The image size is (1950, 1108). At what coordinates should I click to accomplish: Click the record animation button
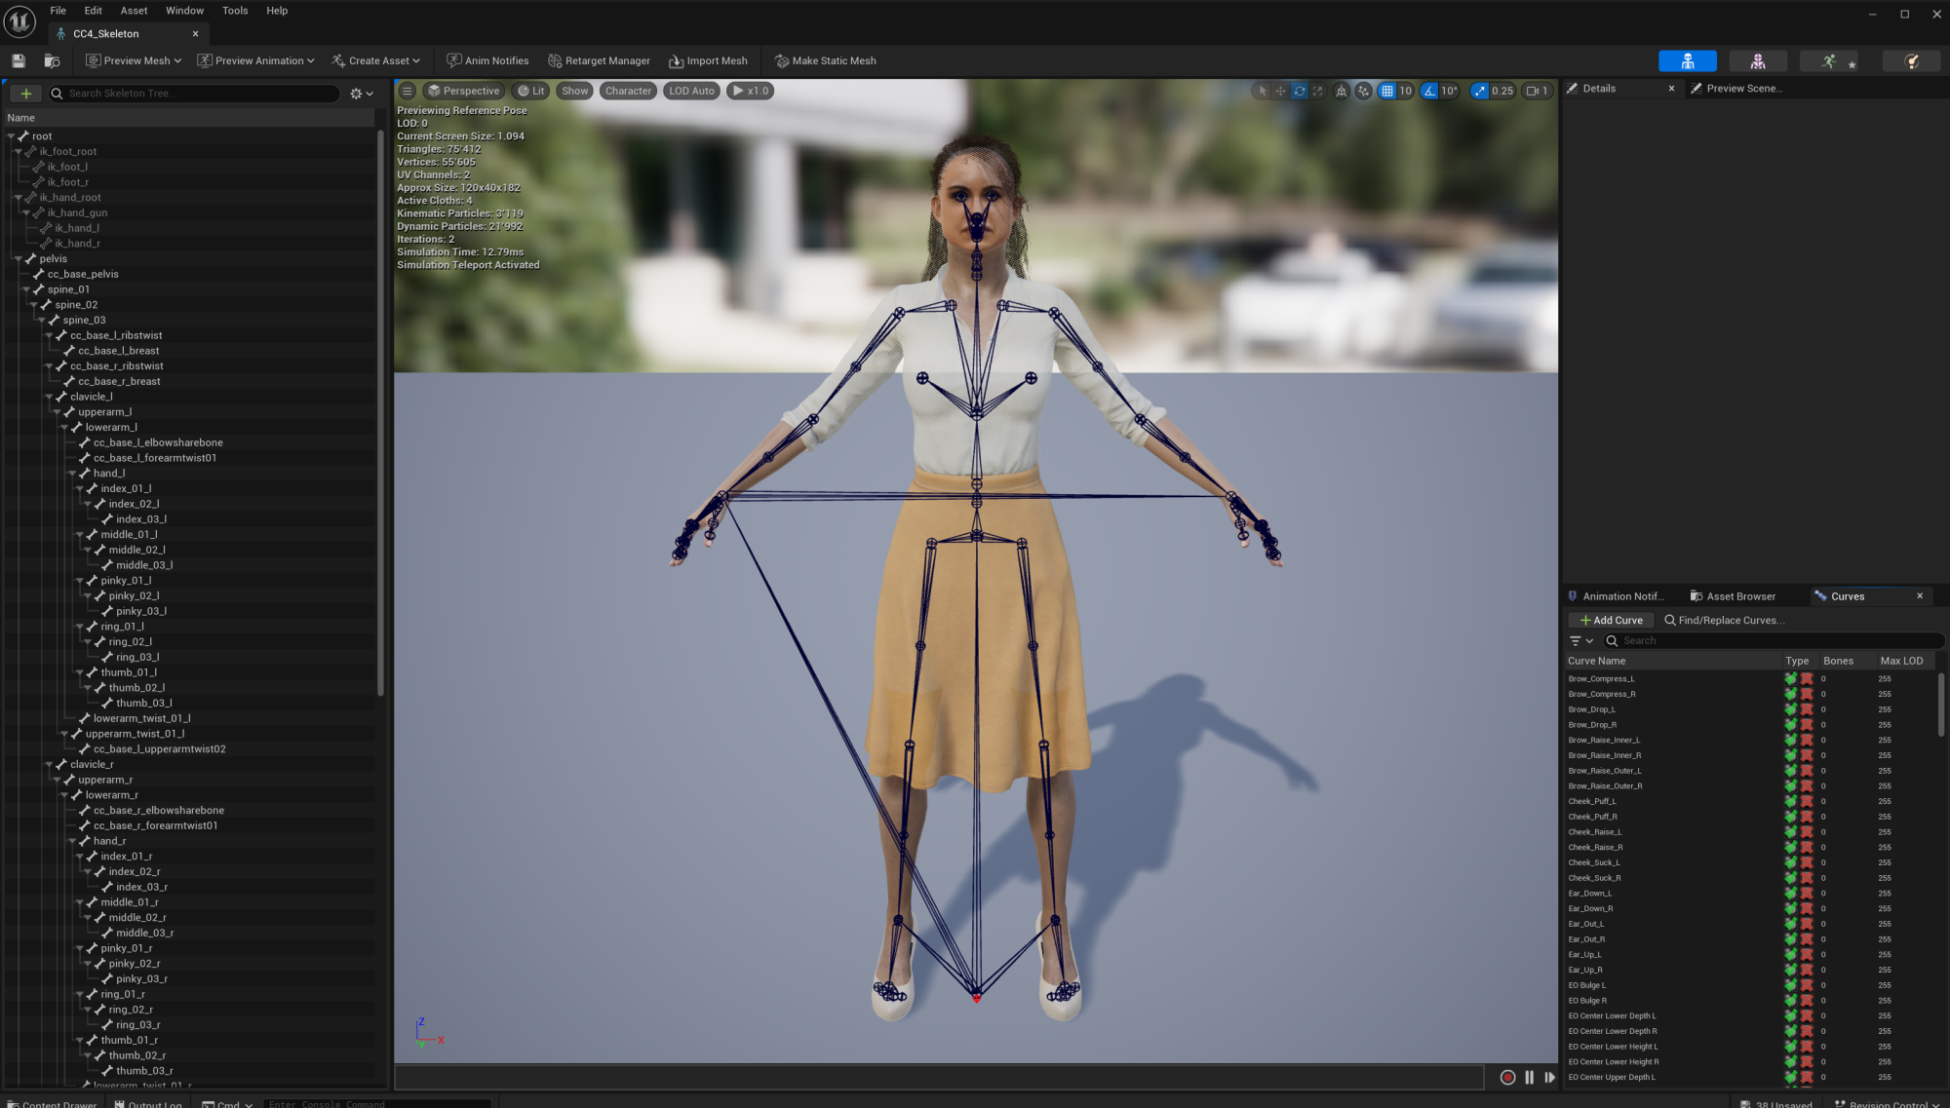click(x=1507, y=1077)
